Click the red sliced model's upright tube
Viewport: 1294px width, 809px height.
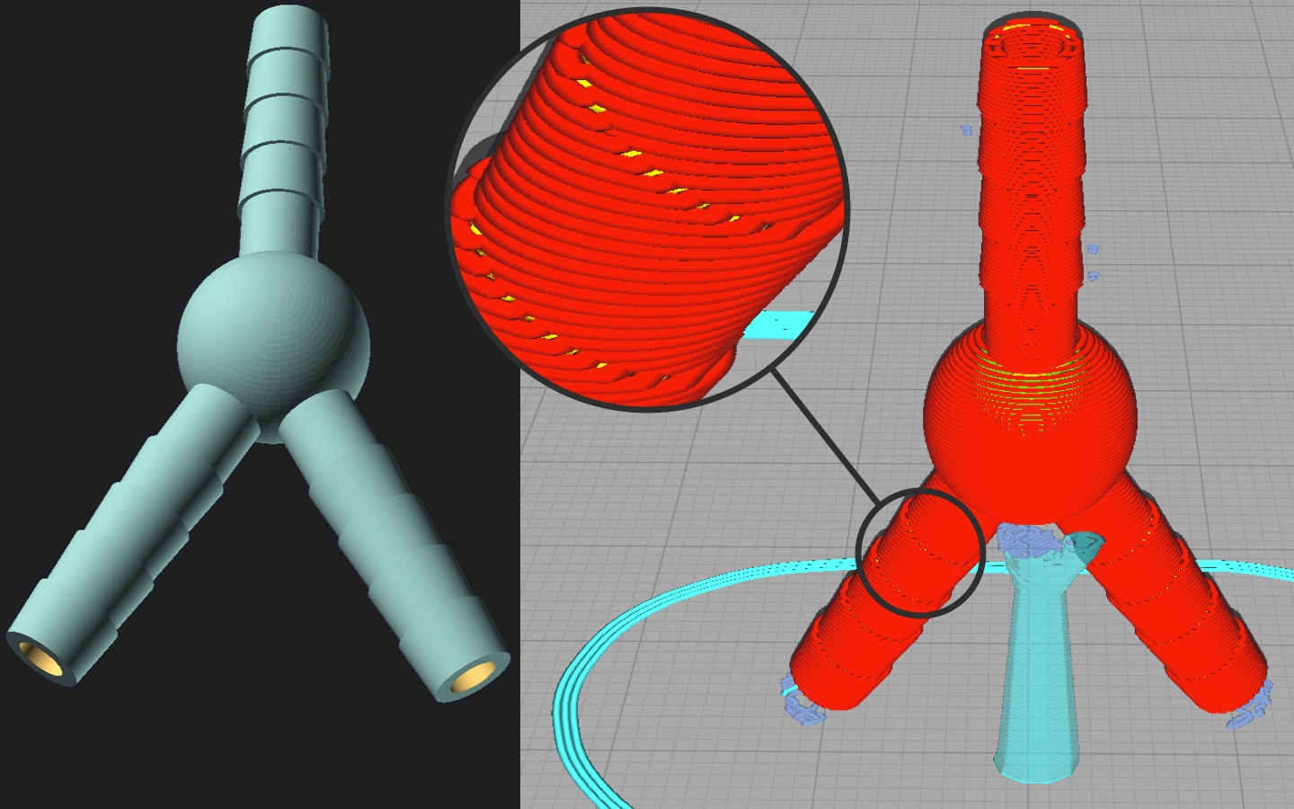click(1032, 193)
